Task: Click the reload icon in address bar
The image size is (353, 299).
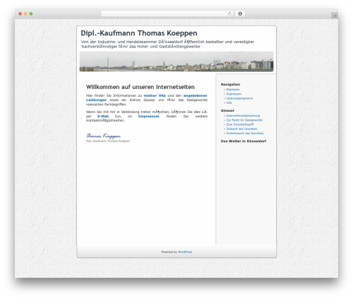Action: click(229, 13)
